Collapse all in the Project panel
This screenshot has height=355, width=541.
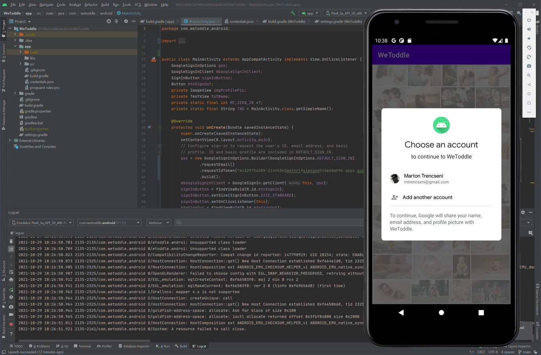tap(116, 21)
